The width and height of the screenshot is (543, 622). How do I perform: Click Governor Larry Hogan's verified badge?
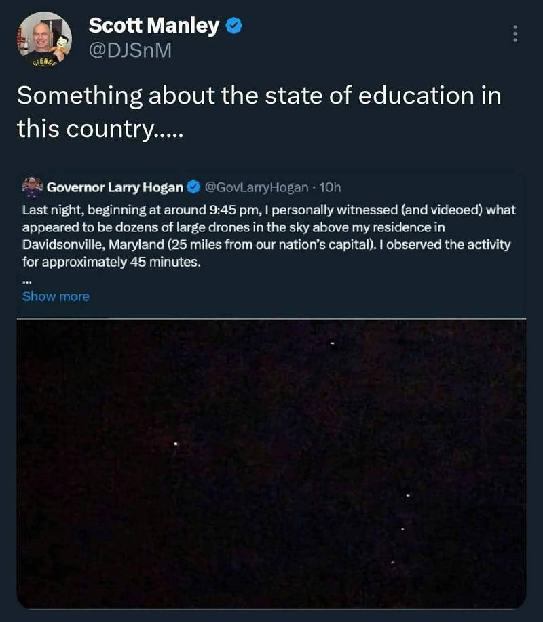(193, 187)
